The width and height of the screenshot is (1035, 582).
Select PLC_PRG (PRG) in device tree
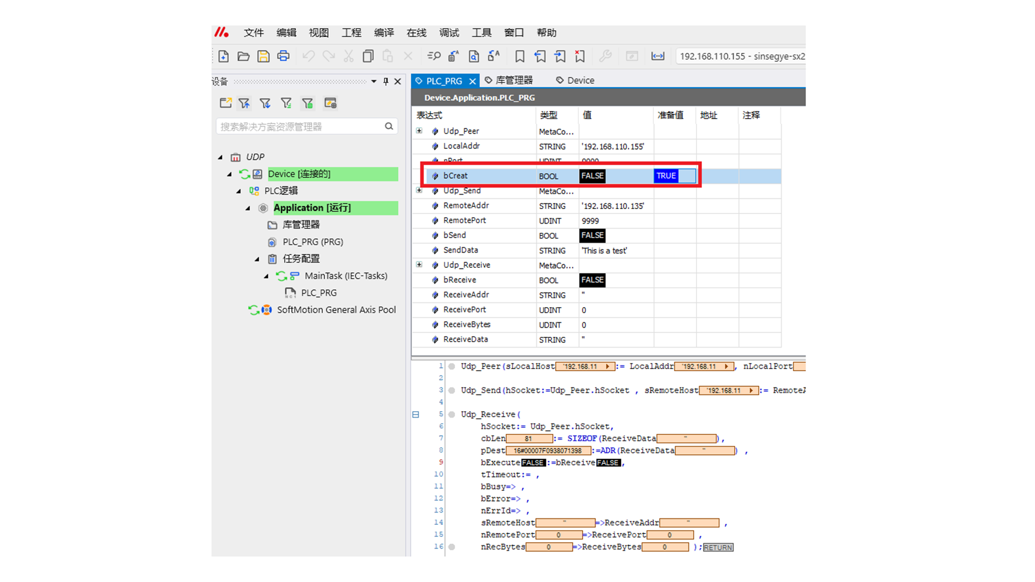[313, 242]
